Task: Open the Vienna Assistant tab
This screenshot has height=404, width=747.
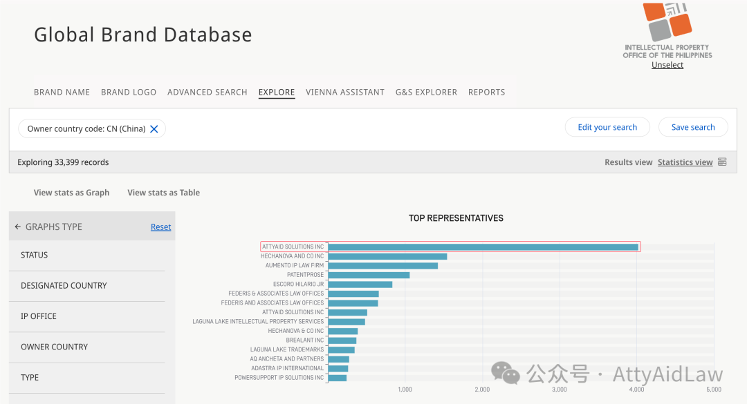Action: [345, 93]
